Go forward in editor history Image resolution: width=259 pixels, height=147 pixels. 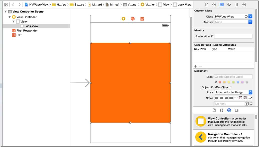coord(20,4)
